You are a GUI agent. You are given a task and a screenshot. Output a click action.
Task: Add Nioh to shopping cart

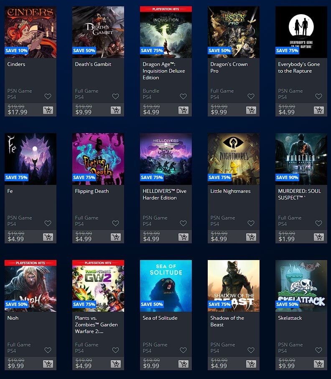48,364
